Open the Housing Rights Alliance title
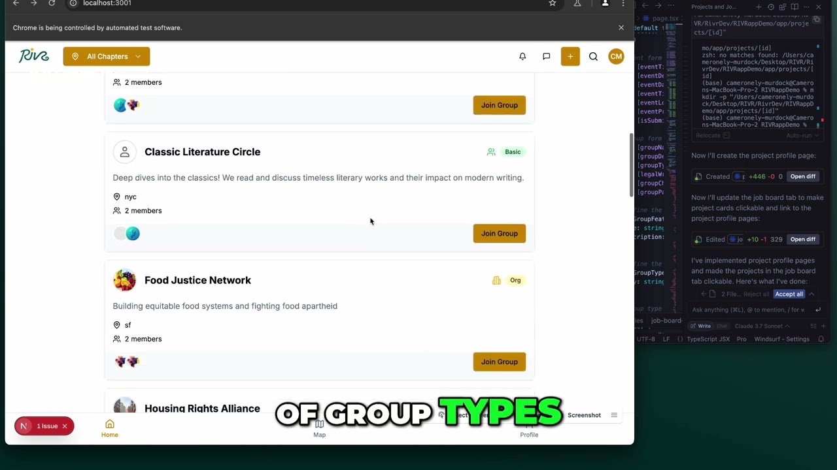The height and width of the screenshot is (470, 837). [x=202, y=409]
